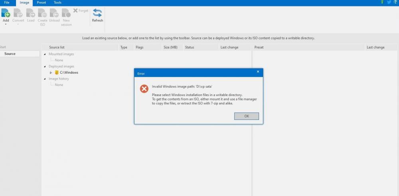Collapse the Mounted images group

(45, 54)
